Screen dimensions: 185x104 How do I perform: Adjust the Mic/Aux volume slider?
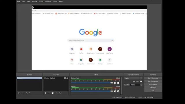pyautogui.click(x=92, y=91)
